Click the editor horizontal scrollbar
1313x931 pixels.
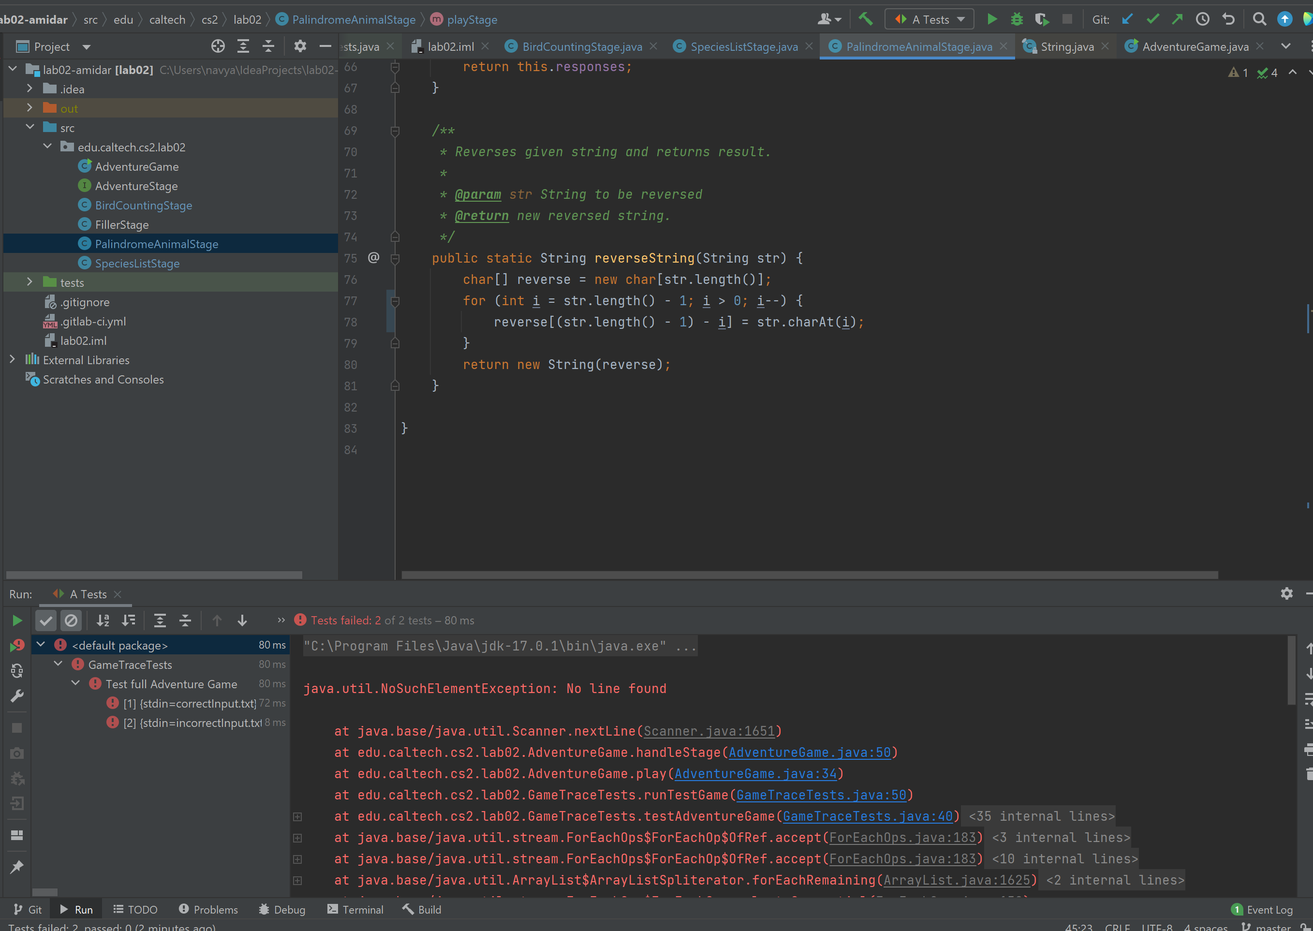[x=809, y=575]
